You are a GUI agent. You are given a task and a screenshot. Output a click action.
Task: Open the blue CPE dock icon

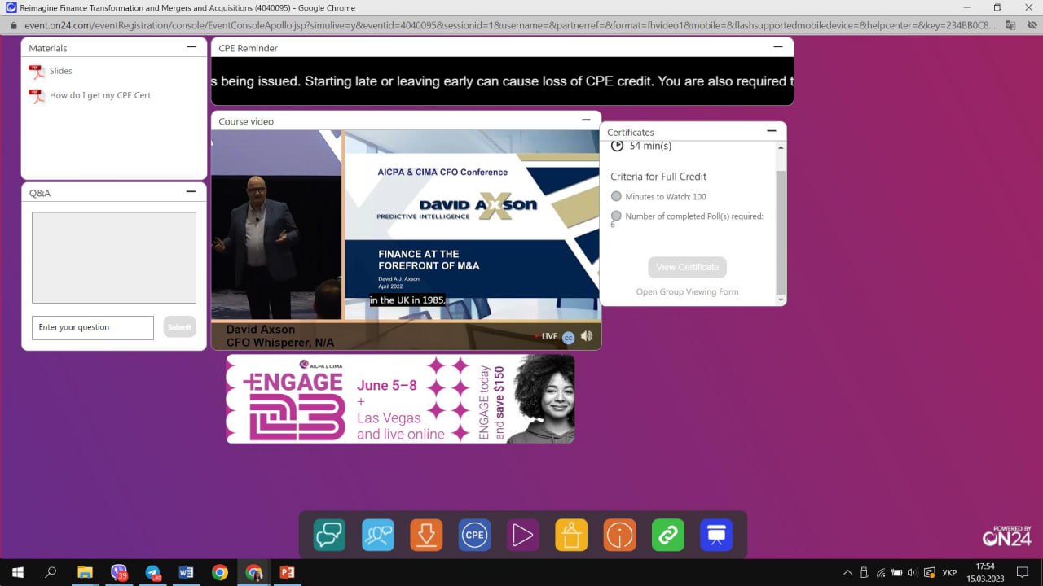(x=474, y=535)
